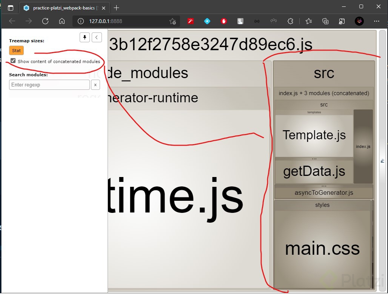
Task: Expand the src treemap group
Action: coord(323,73)
